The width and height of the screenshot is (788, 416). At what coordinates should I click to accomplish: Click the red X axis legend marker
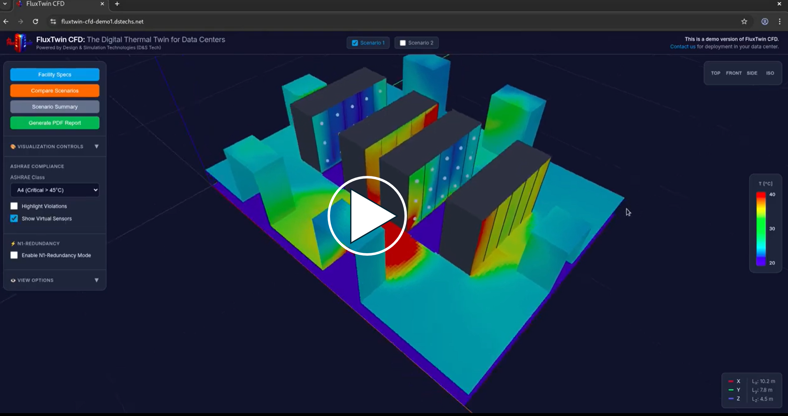click(731, 381)
